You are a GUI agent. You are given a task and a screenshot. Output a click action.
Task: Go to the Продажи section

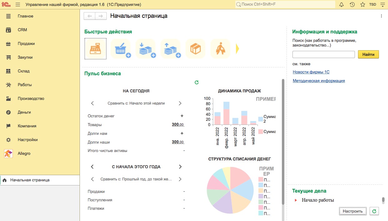(26, 44)
